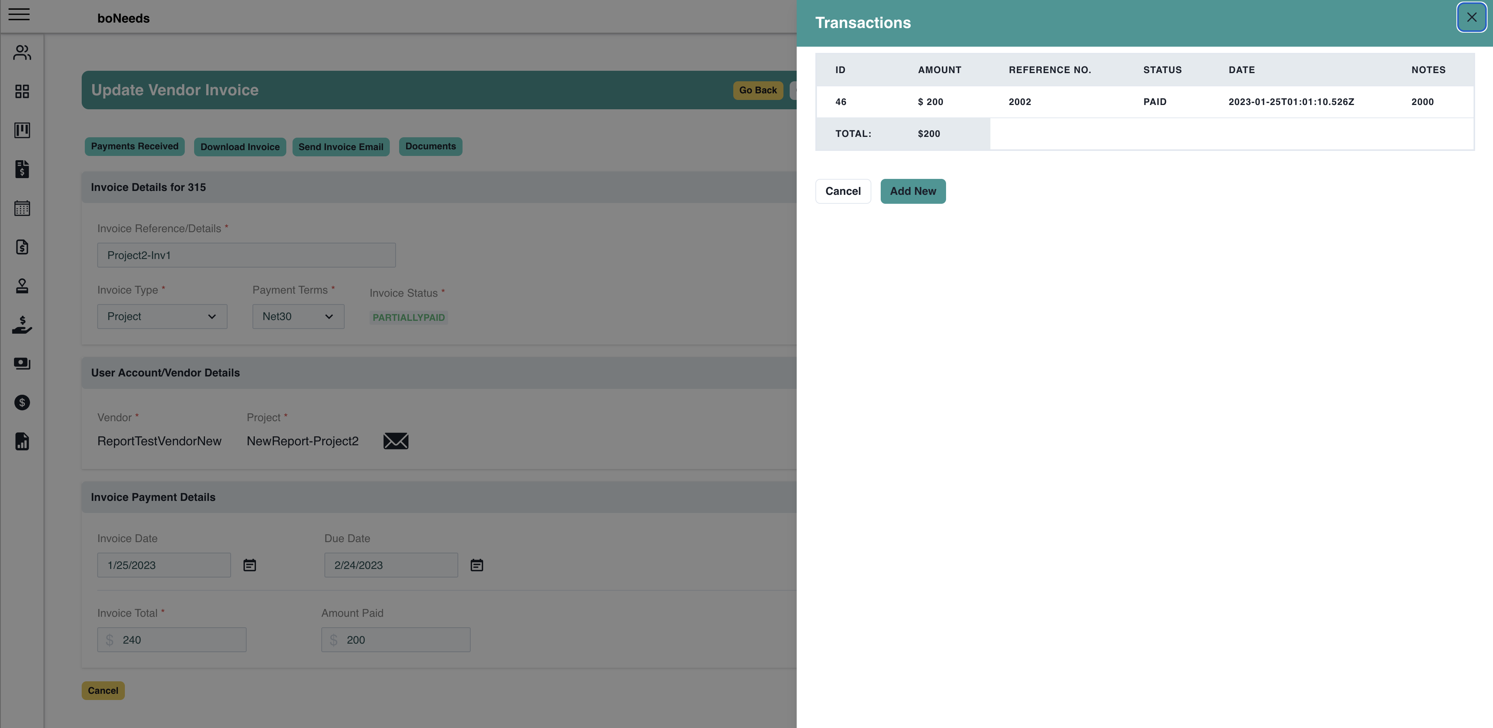Select the Calendar icon in the sidebar

[21, 209]
